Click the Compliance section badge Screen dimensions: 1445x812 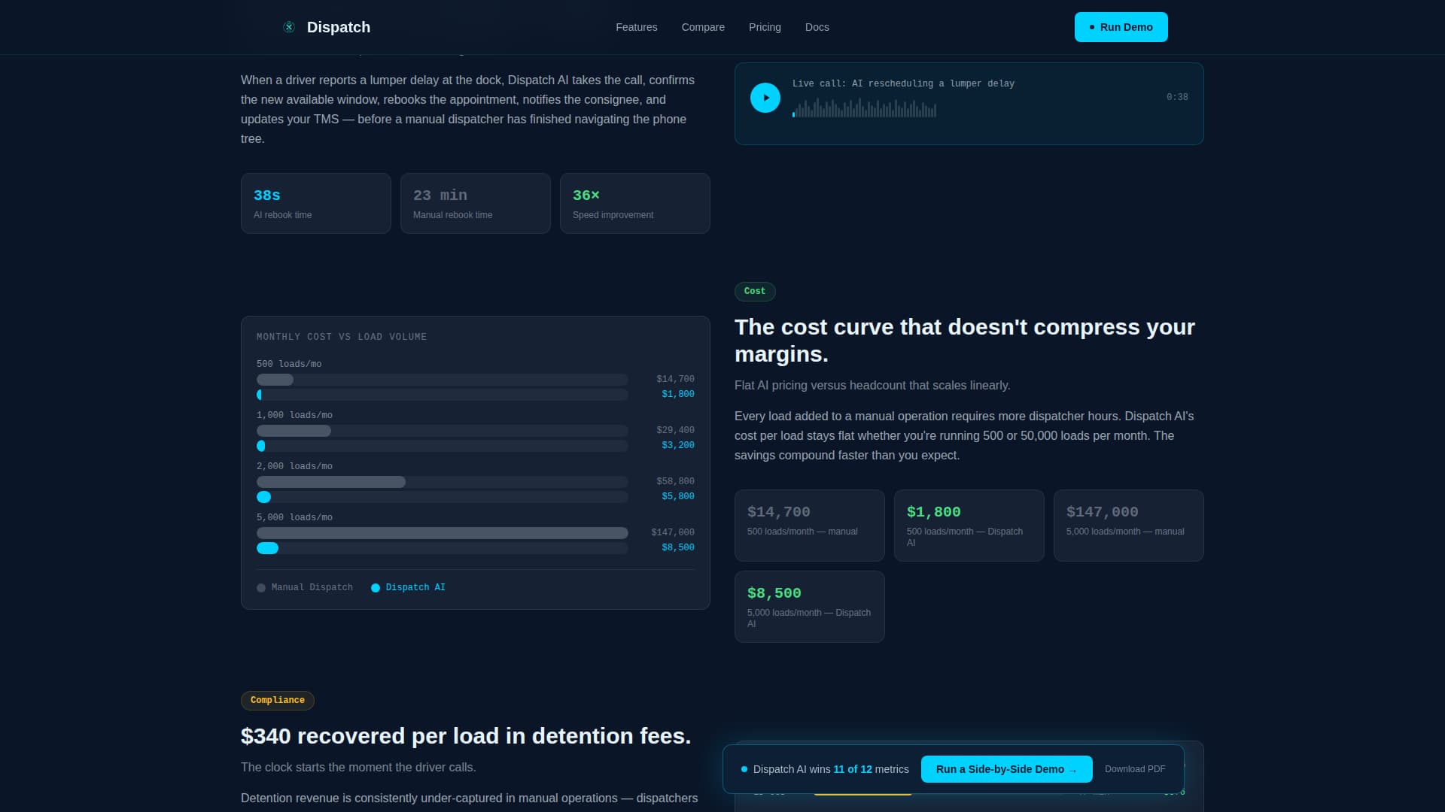coord(278,701)
